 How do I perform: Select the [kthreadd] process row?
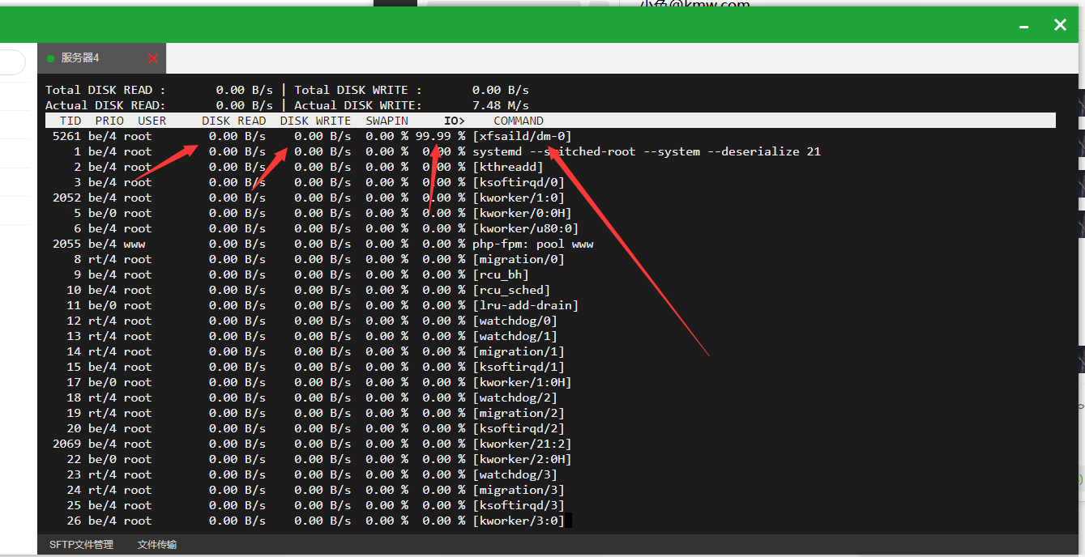(x=551, y=167)
